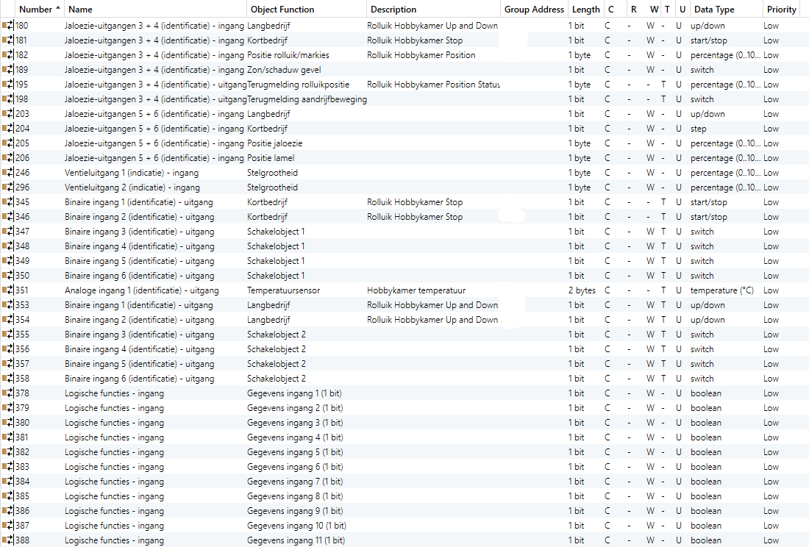Select 'Zon/schaduw gevel' object function cell
809x547 pixels.
tap(284, 70)
